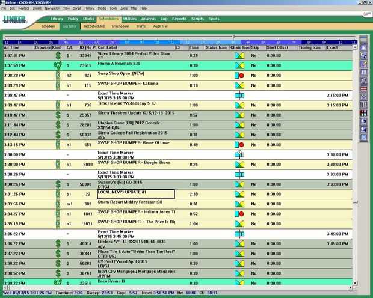The width and height of the screenshot is (373, 298).
Task: Click kind icon for Knco Promo D row
Action: click(58, 282)
